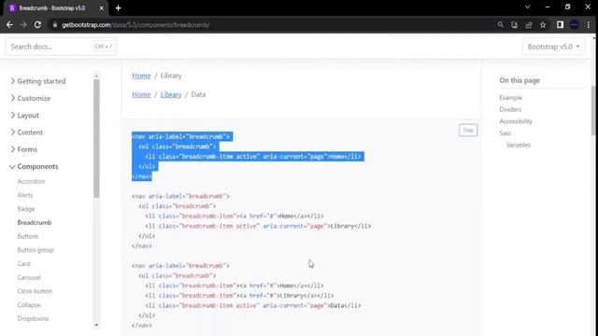Click the install app icon in address bar
Image resolution: width=598 pixels, height=336 pixels.
(x=515, y=25)
